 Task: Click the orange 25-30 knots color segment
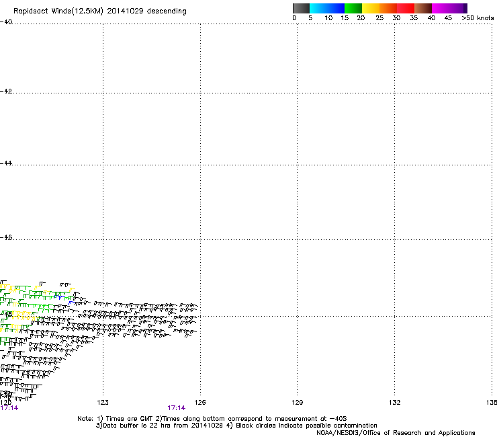coord(388,8)
